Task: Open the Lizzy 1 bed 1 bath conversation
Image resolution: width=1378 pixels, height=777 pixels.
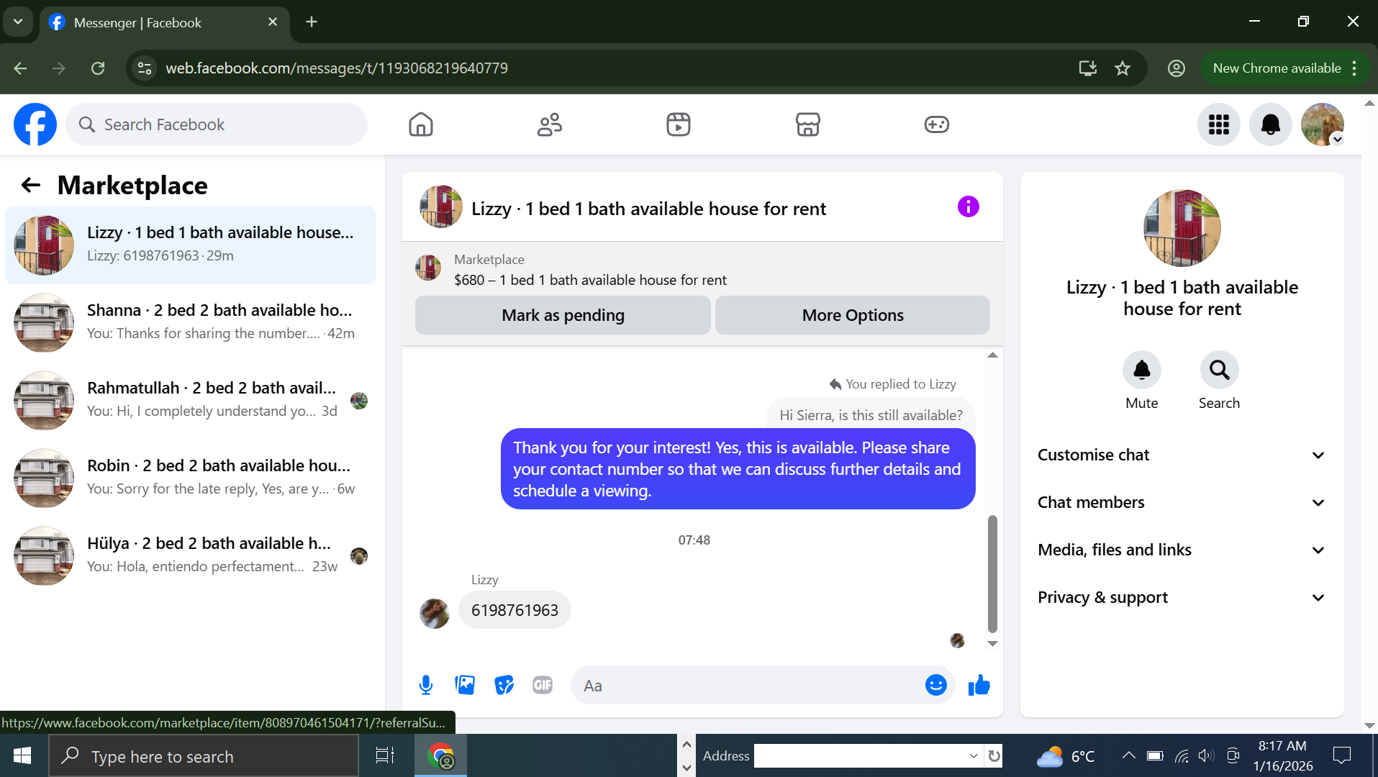Action: tap(191, 245)
